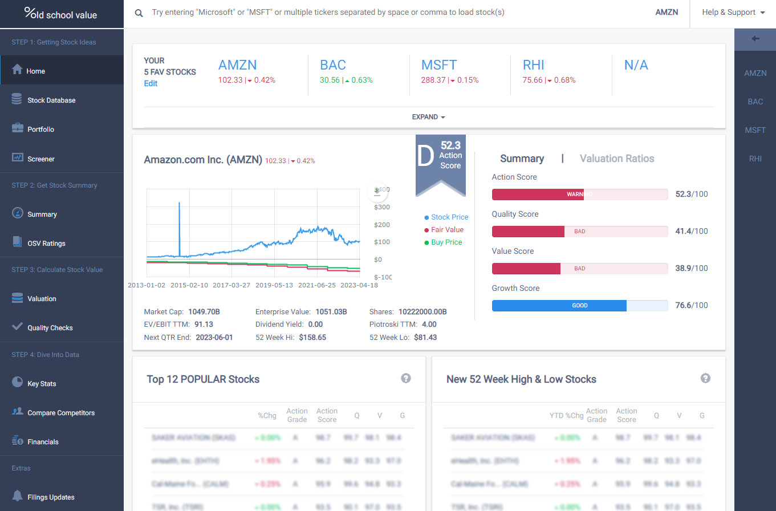
Task: Open Compare Competitors in sidebar
Action: (62, 413)
